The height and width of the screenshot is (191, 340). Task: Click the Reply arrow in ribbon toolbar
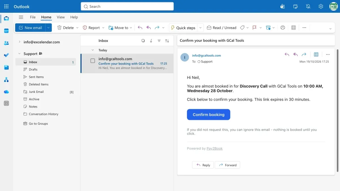[140, 28]
